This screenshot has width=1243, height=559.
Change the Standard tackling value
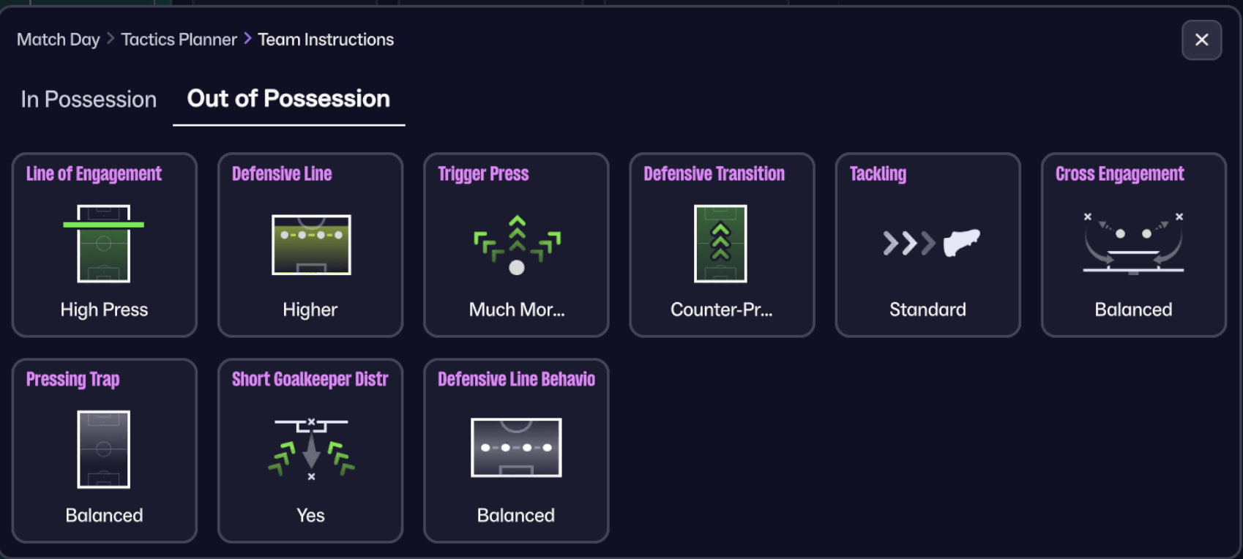click(x=927, y=309)
